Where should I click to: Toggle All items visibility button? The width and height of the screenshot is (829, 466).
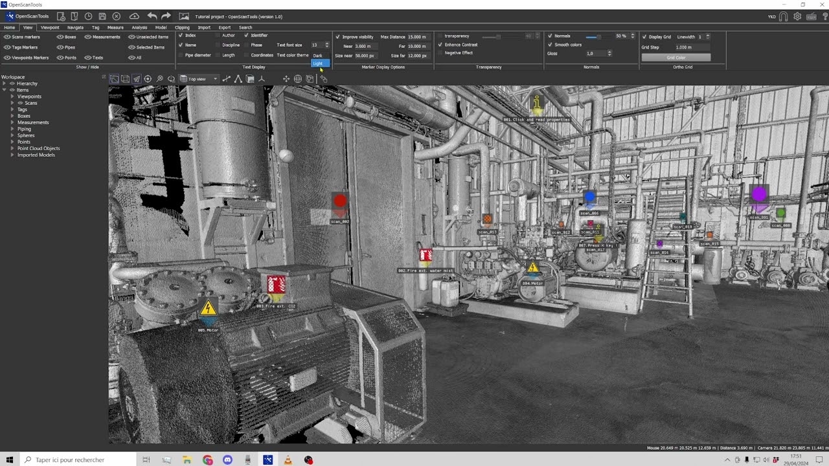[x=135, y=58]
